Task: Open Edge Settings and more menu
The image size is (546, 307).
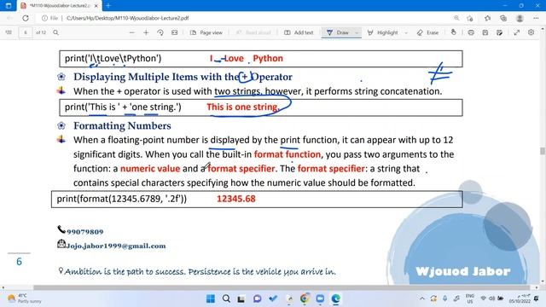Action: tap(536, 18)
